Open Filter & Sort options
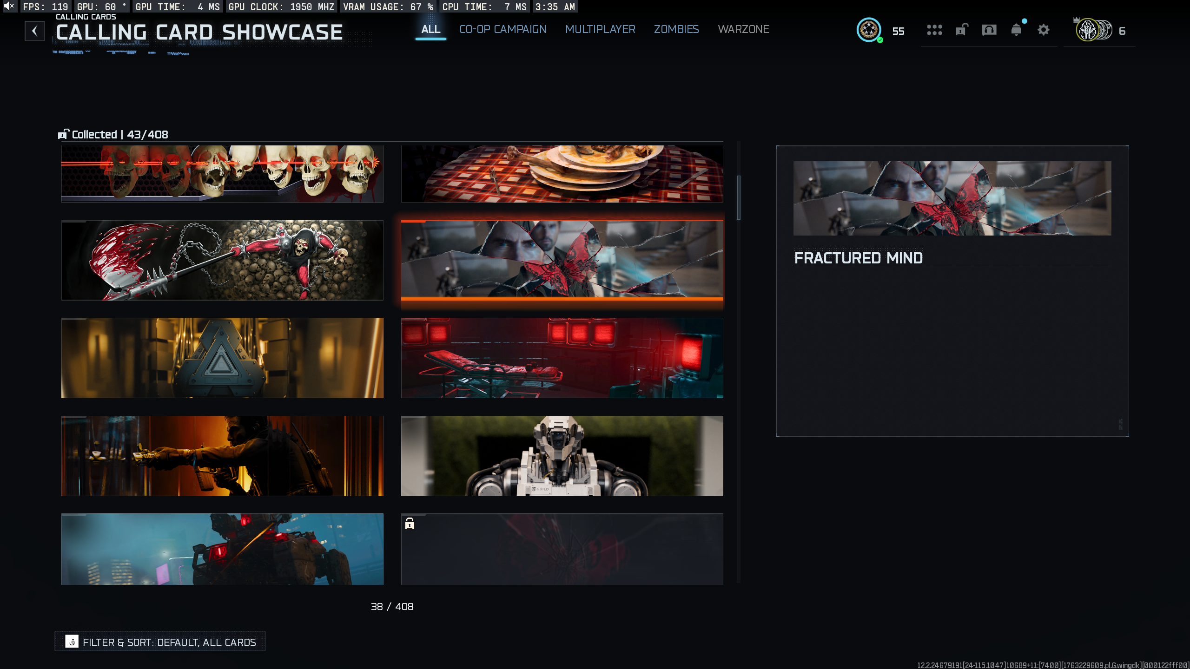1190x669 pixels. pos(160,642)
